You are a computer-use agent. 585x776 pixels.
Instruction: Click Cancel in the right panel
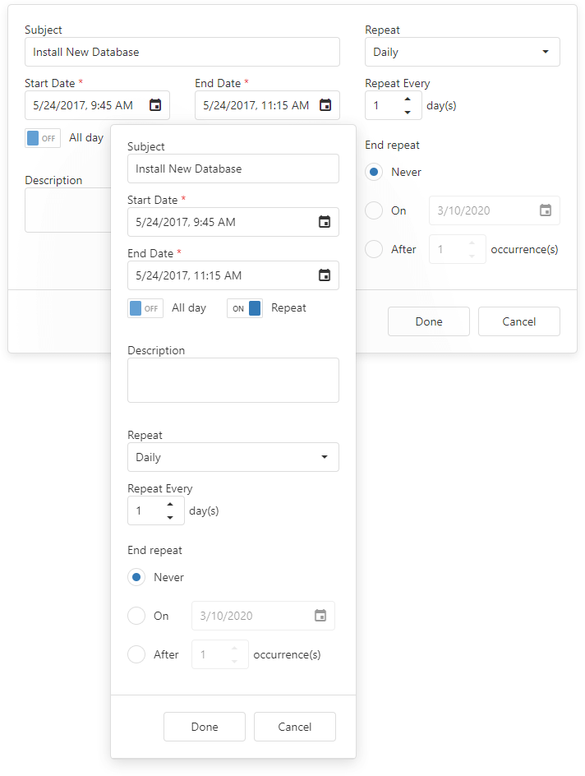[518, 321]
